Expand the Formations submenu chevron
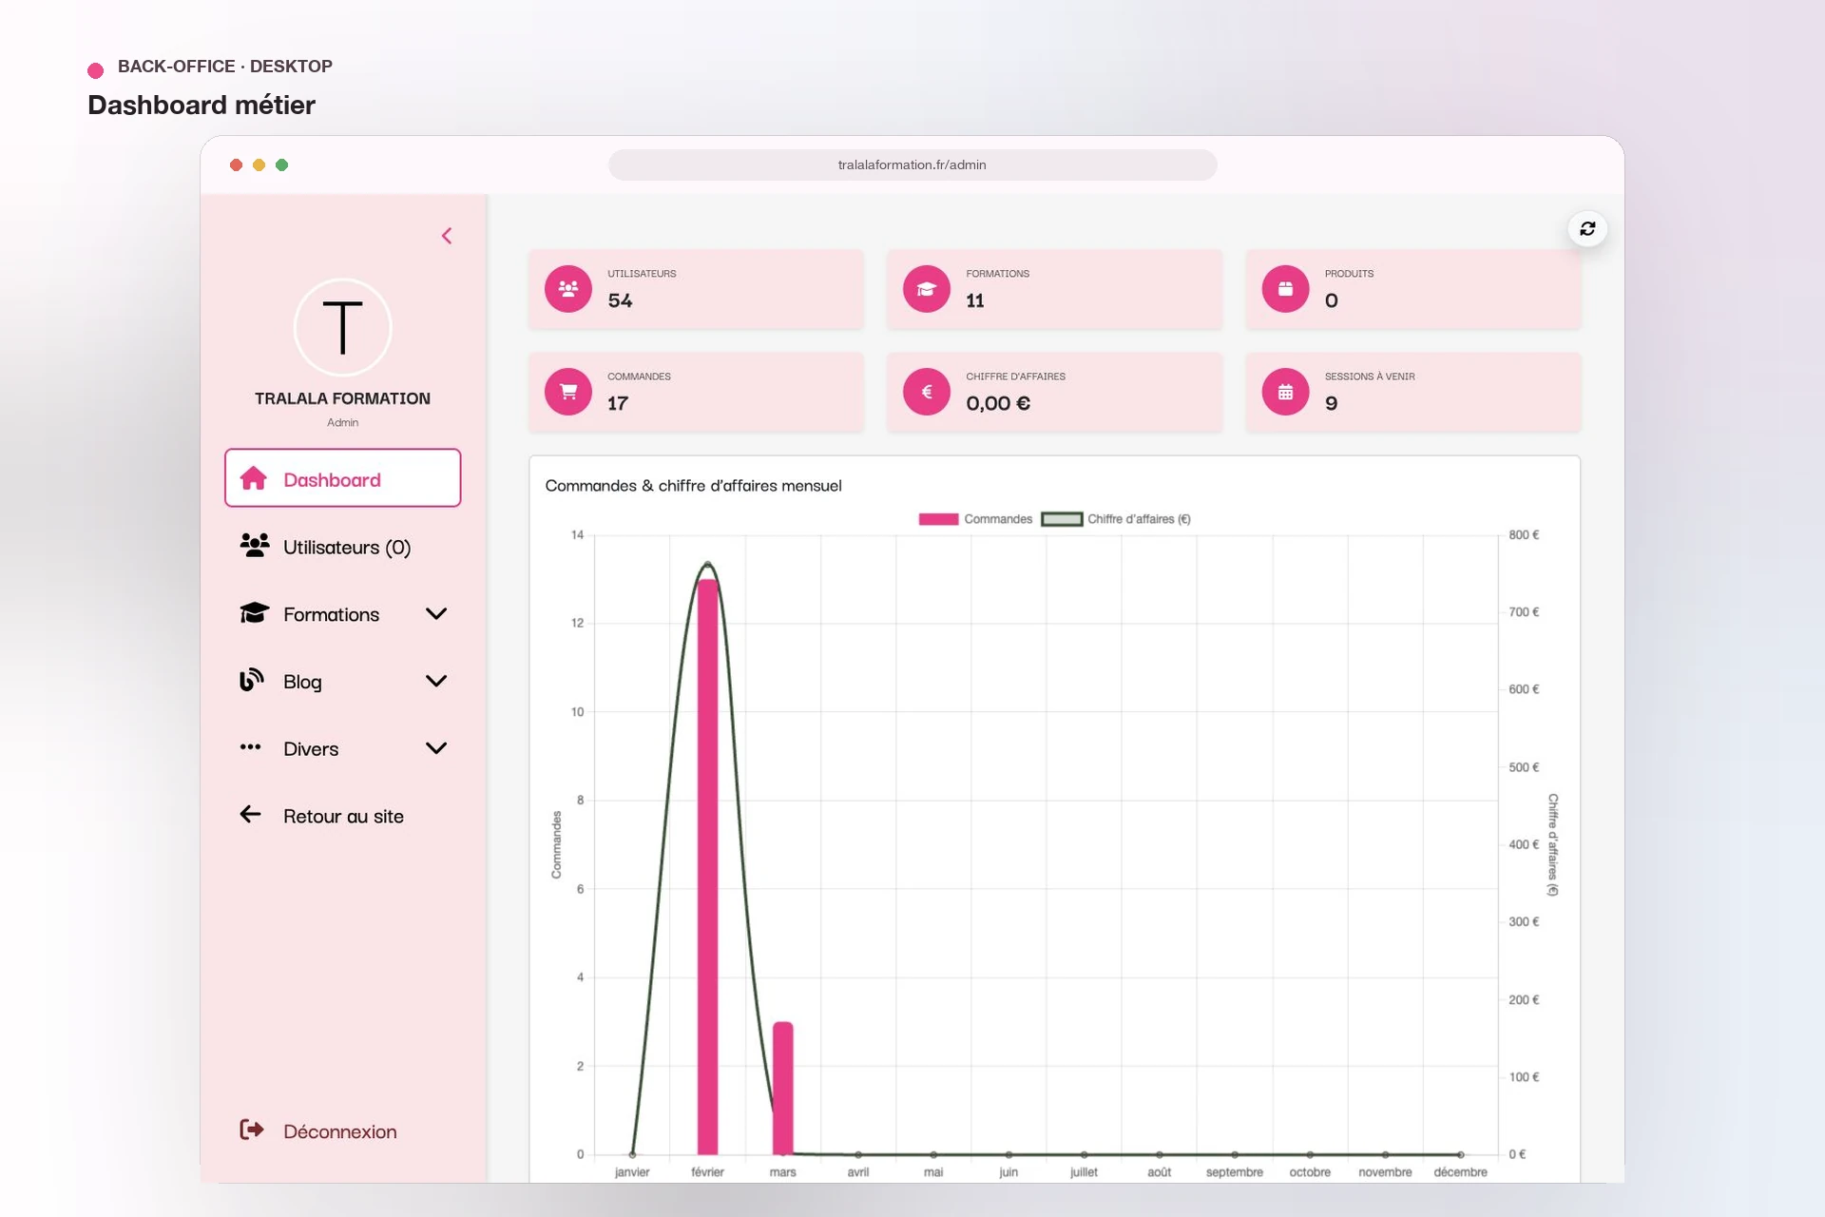1825x1217 pixels. [x=436, y=613]
